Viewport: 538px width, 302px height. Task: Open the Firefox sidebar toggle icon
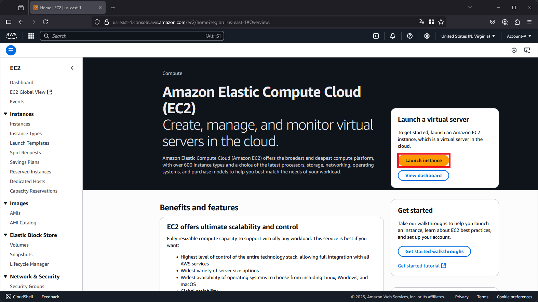coord(9,22)
